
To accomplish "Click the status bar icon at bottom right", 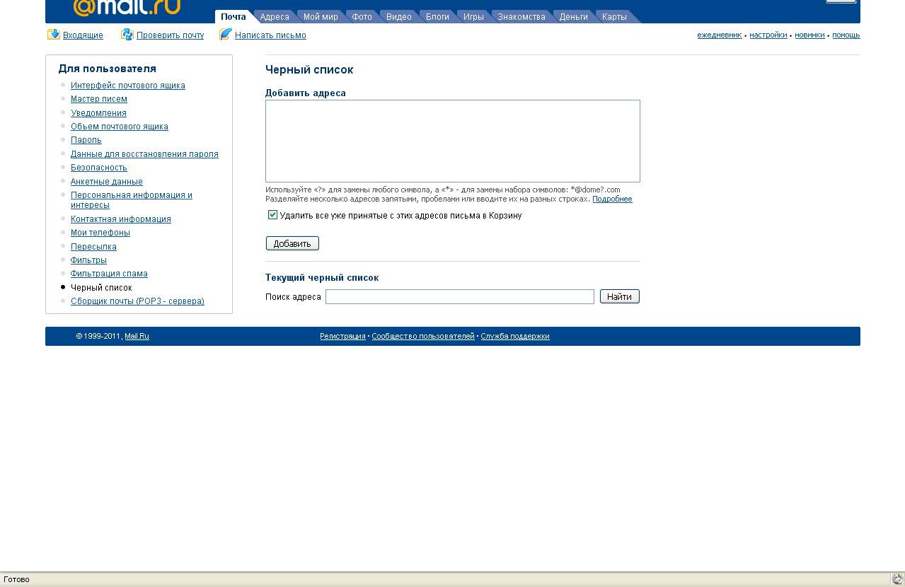I will [897, 579].
